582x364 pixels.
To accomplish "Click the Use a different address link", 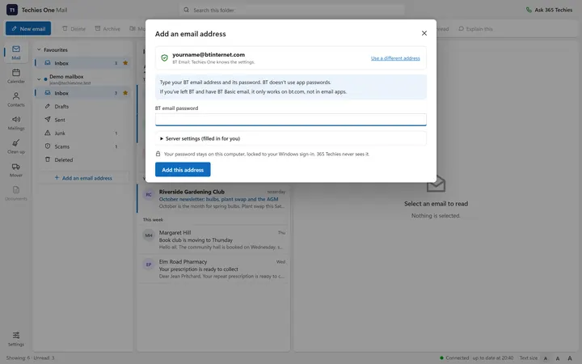I will pos(395,58).
